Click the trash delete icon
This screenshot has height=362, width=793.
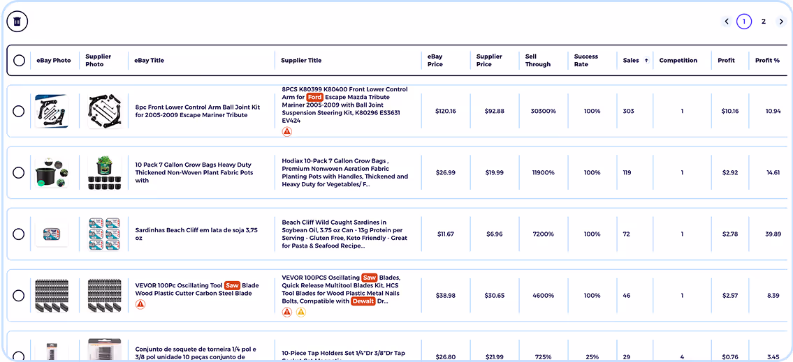click(17, 22)
